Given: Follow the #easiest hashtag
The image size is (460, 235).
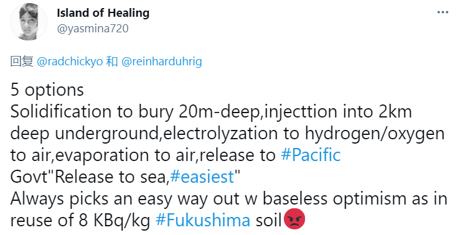Looking at the screenshot, I should 202,177.
